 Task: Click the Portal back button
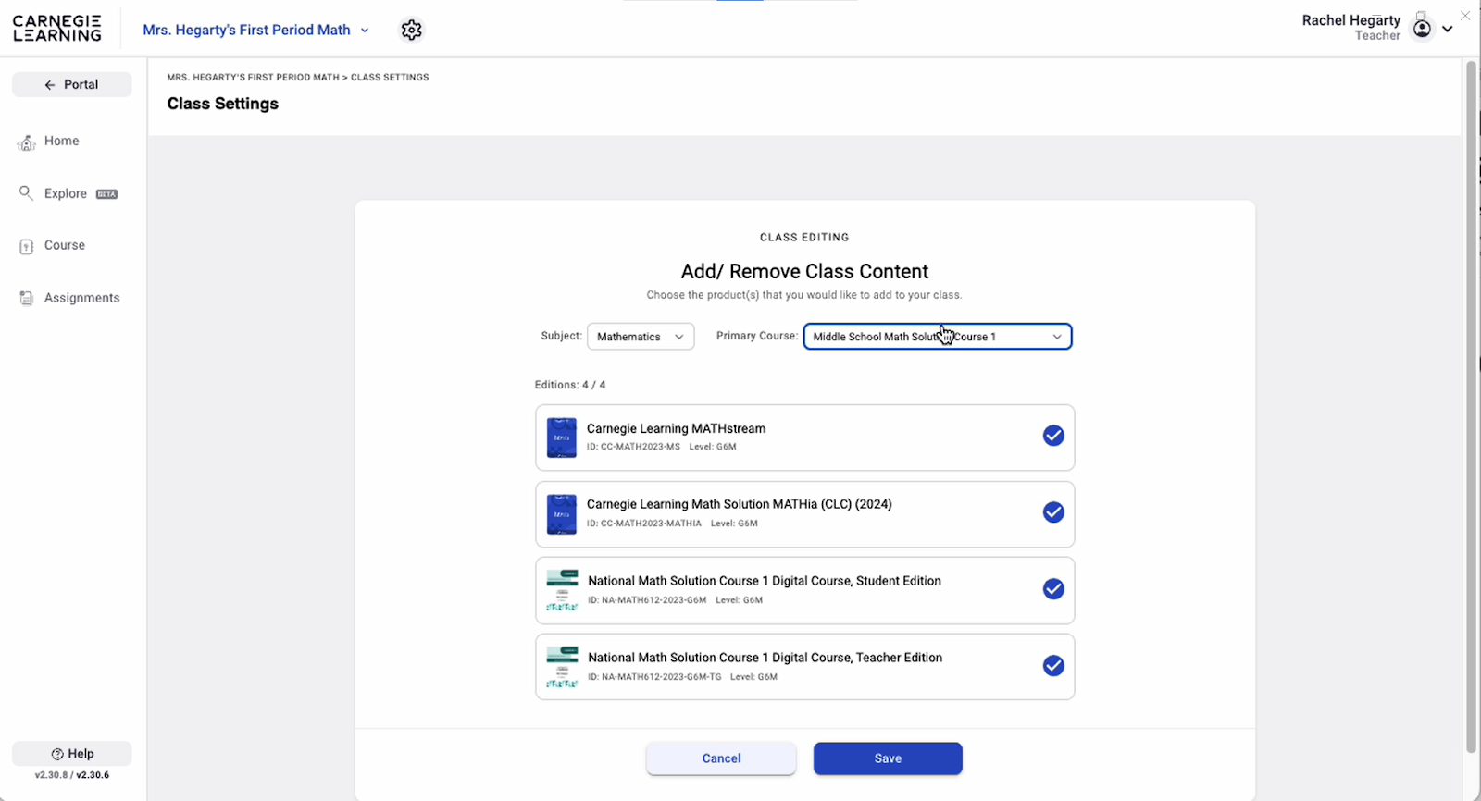point(71,84)
